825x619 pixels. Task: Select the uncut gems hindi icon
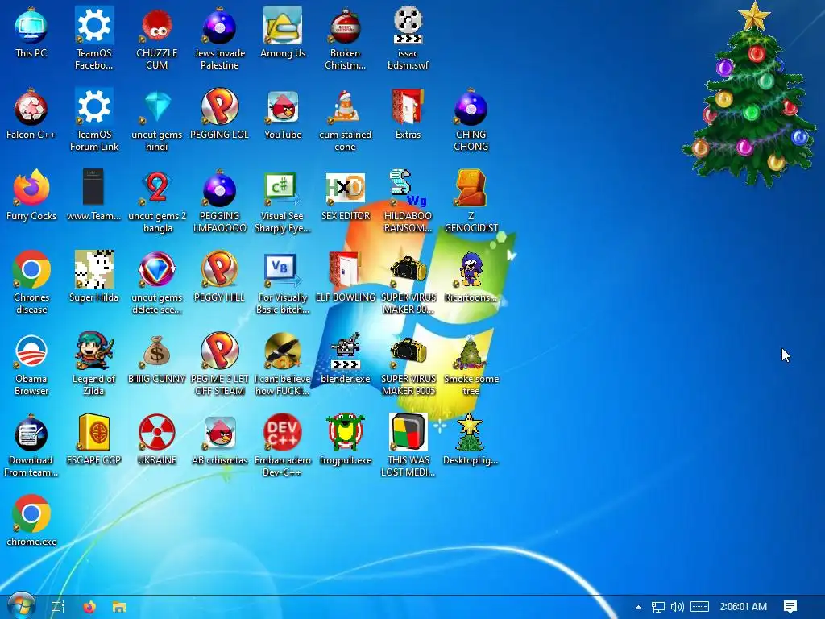coord(157,120)
